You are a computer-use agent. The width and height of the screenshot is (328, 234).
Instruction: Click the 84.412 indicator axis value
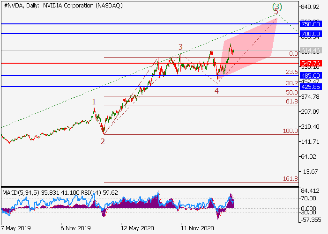point(310,191)
